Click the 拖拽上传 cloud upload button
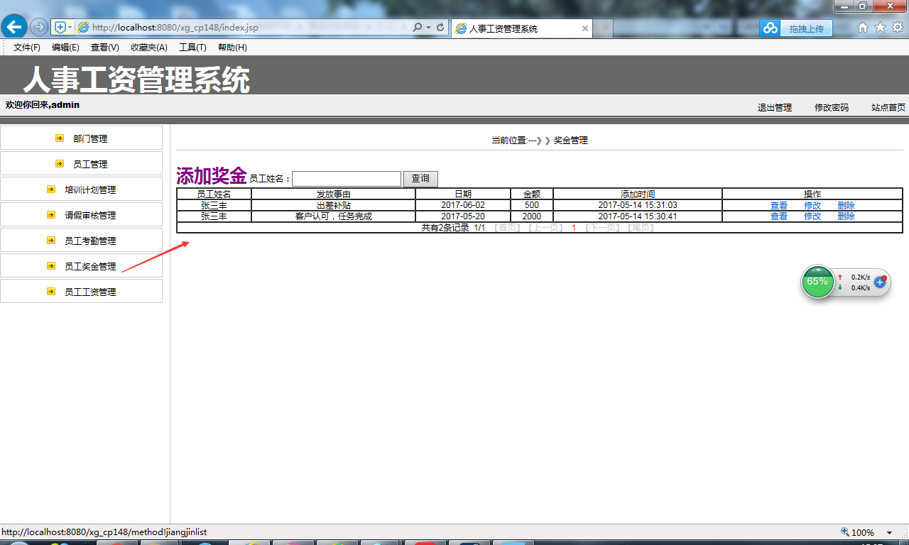Image resolution: width=909 pixels, height=545 pixels. click(x=795, y=28)
